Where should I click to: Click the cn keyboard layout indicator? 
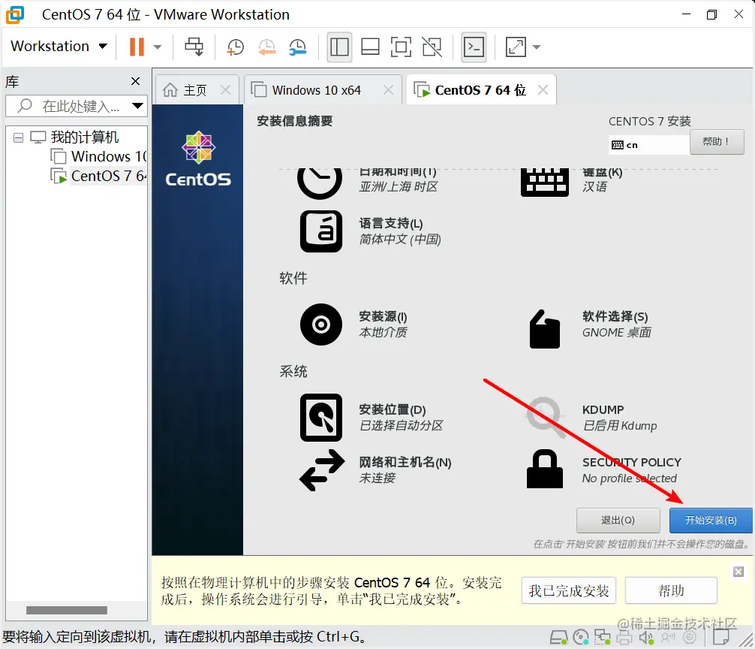[x=649, y=144]
